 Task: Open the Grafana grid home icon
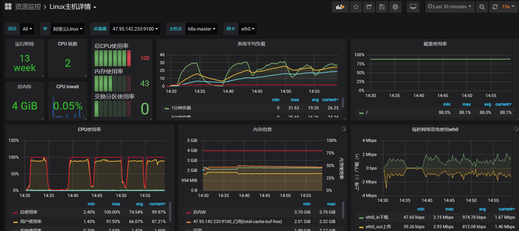point(8,7)
